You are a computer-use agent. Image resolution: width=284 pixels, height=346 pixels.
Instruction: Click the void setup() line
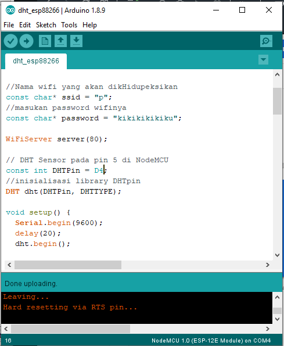coord(38,212)
